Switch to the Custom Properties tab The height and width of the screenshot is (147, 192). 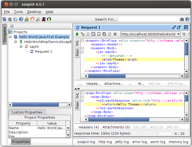(x=26, y=112)
